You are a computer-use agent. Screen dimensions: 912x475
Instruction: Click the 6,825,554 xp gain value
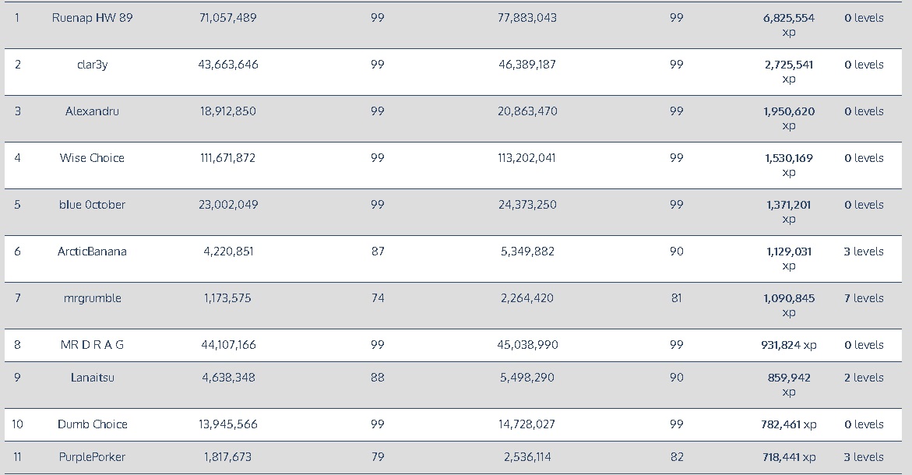point(789,25)
